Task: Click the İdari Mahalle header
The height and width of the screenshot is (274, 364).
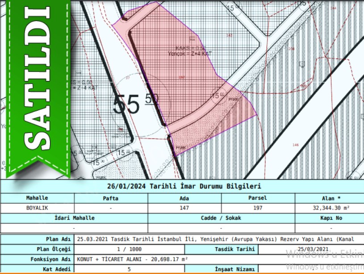Action: tap(74, 218)
